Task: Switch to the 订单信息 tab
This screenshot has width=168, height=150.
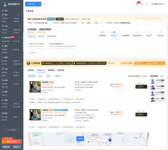Action: click(x=30, y=70)
